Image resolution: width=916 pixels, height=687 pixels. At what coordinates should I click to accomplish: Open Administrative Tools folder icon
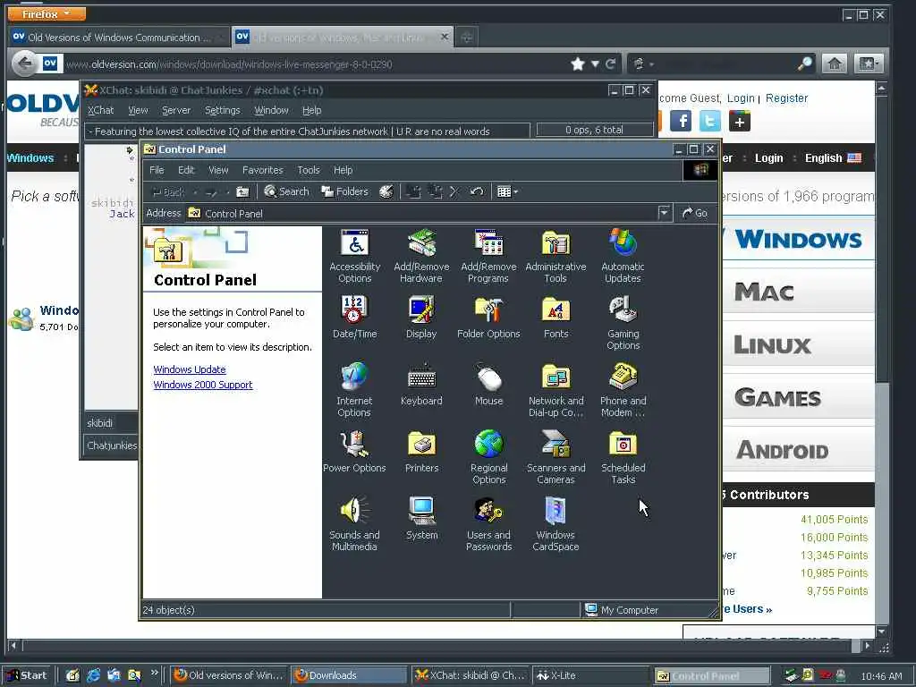[x=556, y=256]
